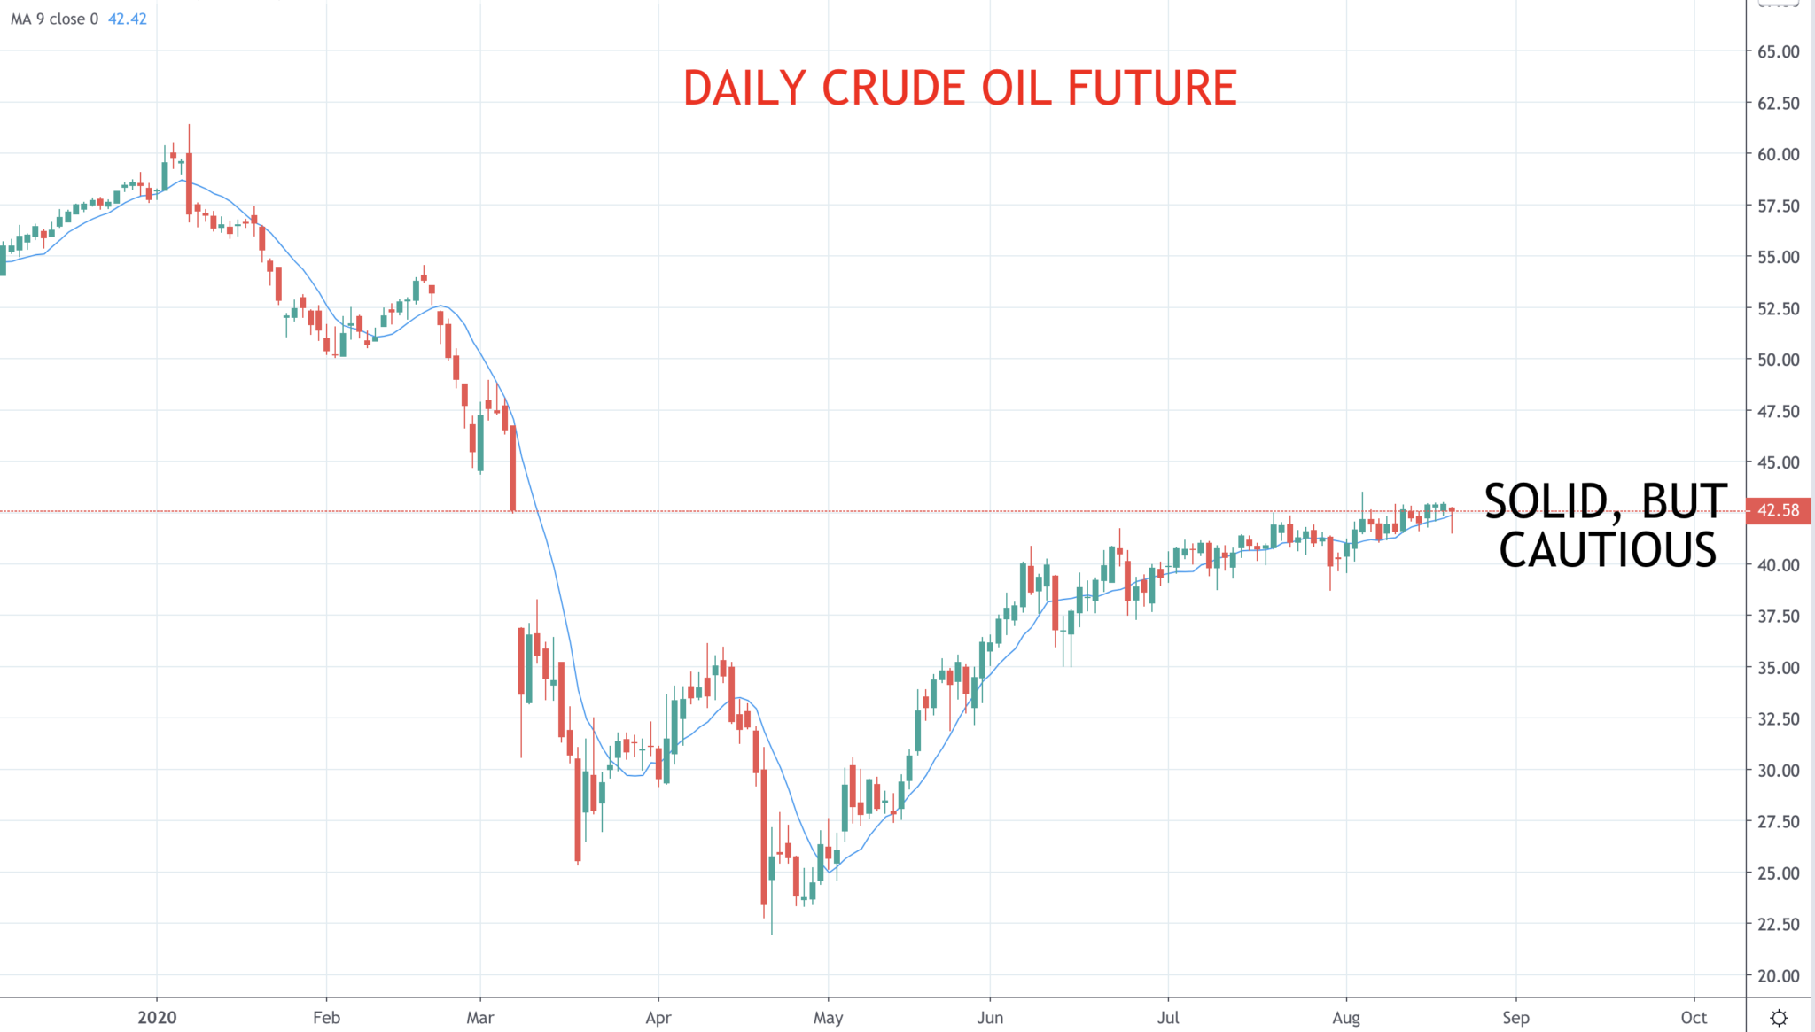Click the Feb label on time axis

coord(326,1018)
